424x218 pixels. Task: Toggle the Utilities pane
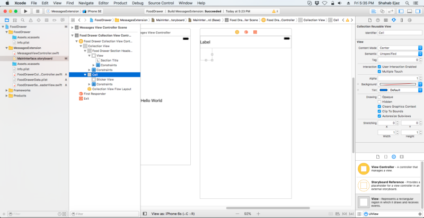click(x=418, y=11)
